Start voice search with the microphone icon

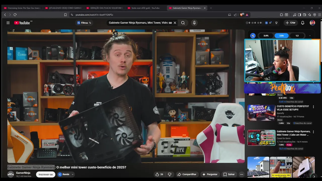[194, 23]
